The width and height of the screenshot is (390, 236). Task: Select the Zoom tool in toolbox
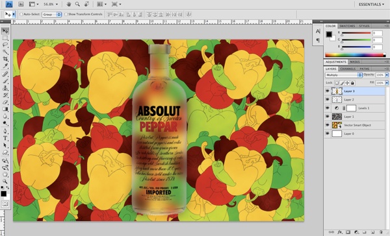point(5,182)
